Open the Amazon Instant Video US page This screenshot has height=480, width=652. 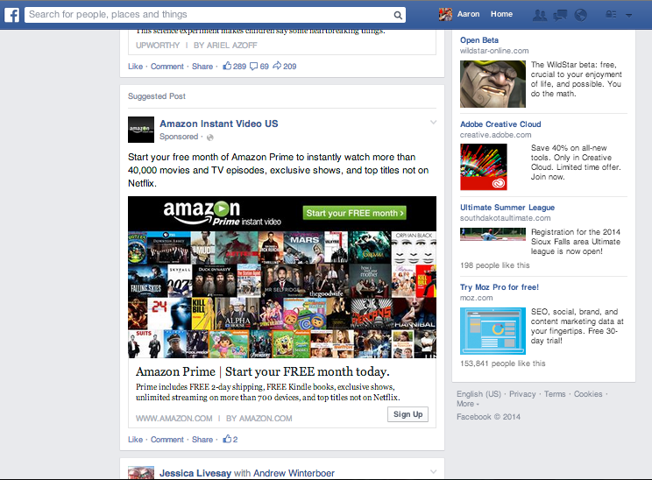[x=219, y=124]
